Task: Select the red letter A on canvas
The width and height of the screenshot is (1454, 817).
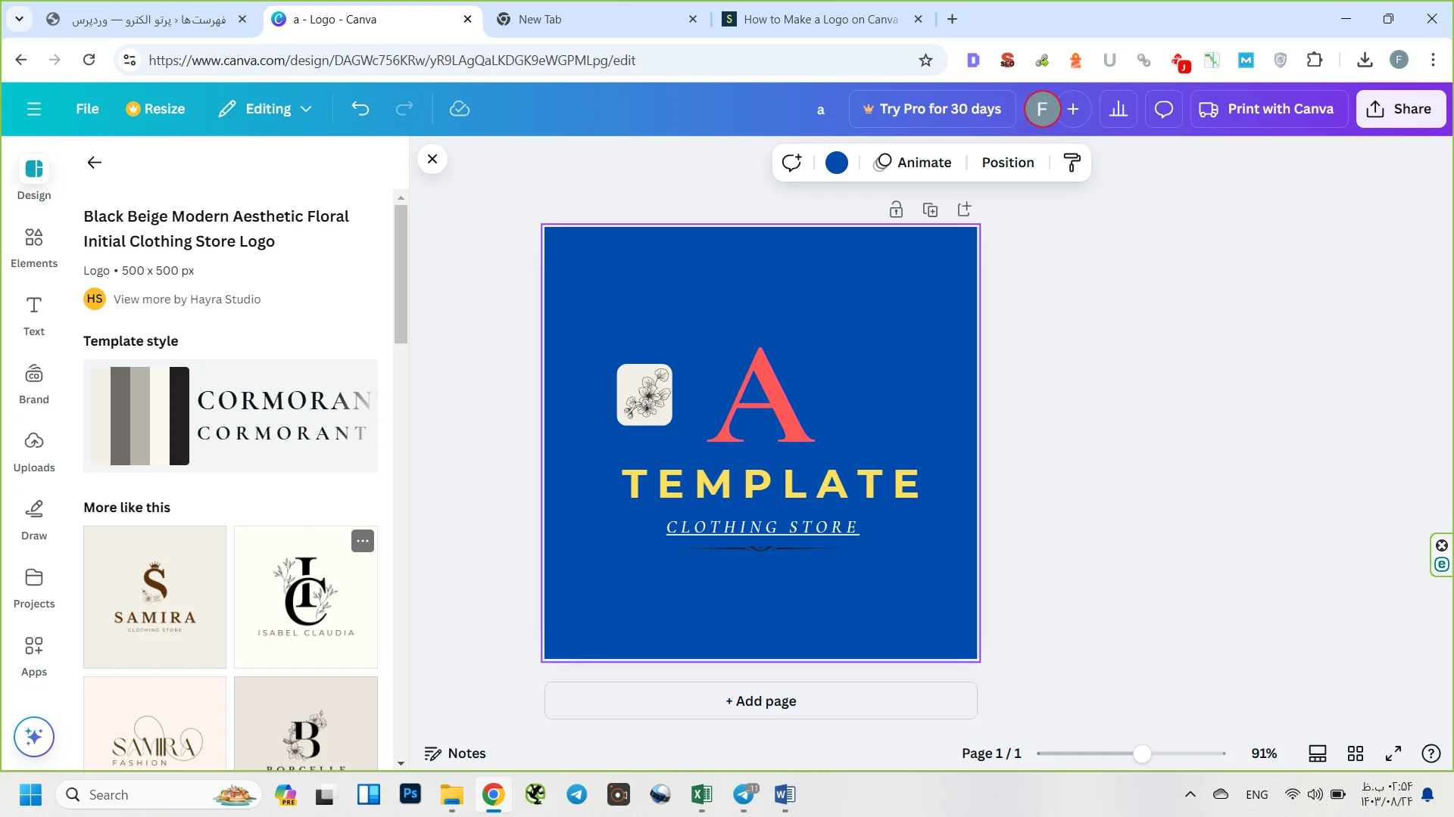Action: 761,396
